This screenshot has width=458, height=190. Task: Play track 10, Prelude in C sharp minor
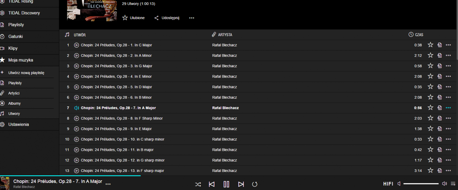click(x=76, y=139)
